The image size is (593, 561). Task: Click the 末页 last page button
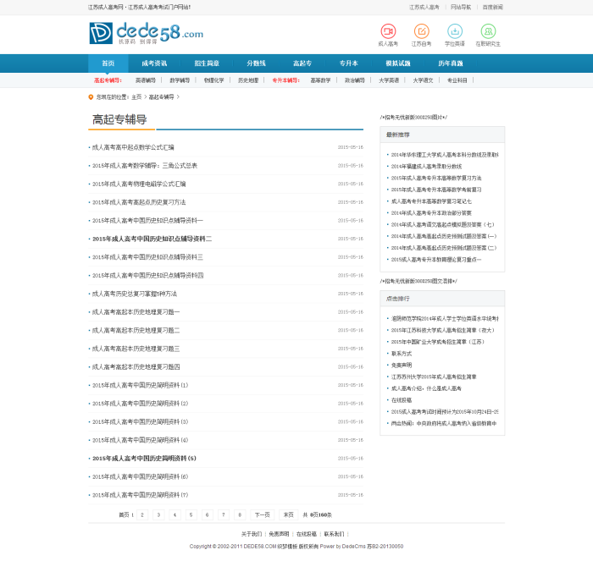pyautogui.click(x=289, y=514)
